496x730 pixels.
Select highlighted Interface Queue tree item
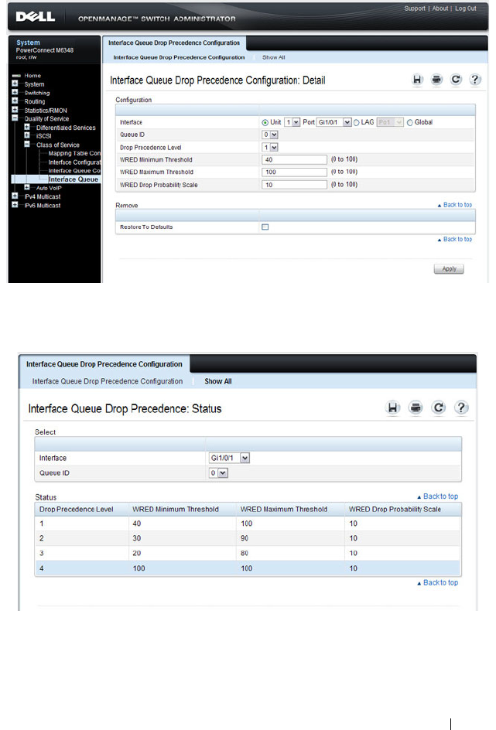click(74, 179)
